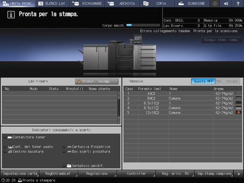Screen dimensions: 244x183
Task: Click tray 5 red down arrow icon
Action: tap(238, 112)
